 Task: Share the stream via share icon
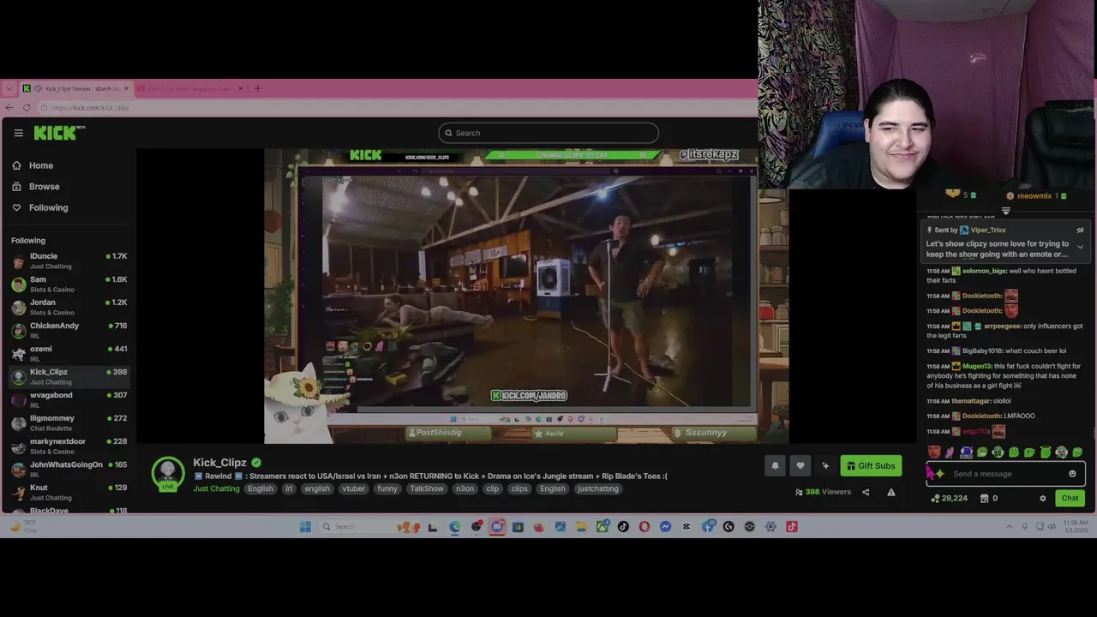866,492
